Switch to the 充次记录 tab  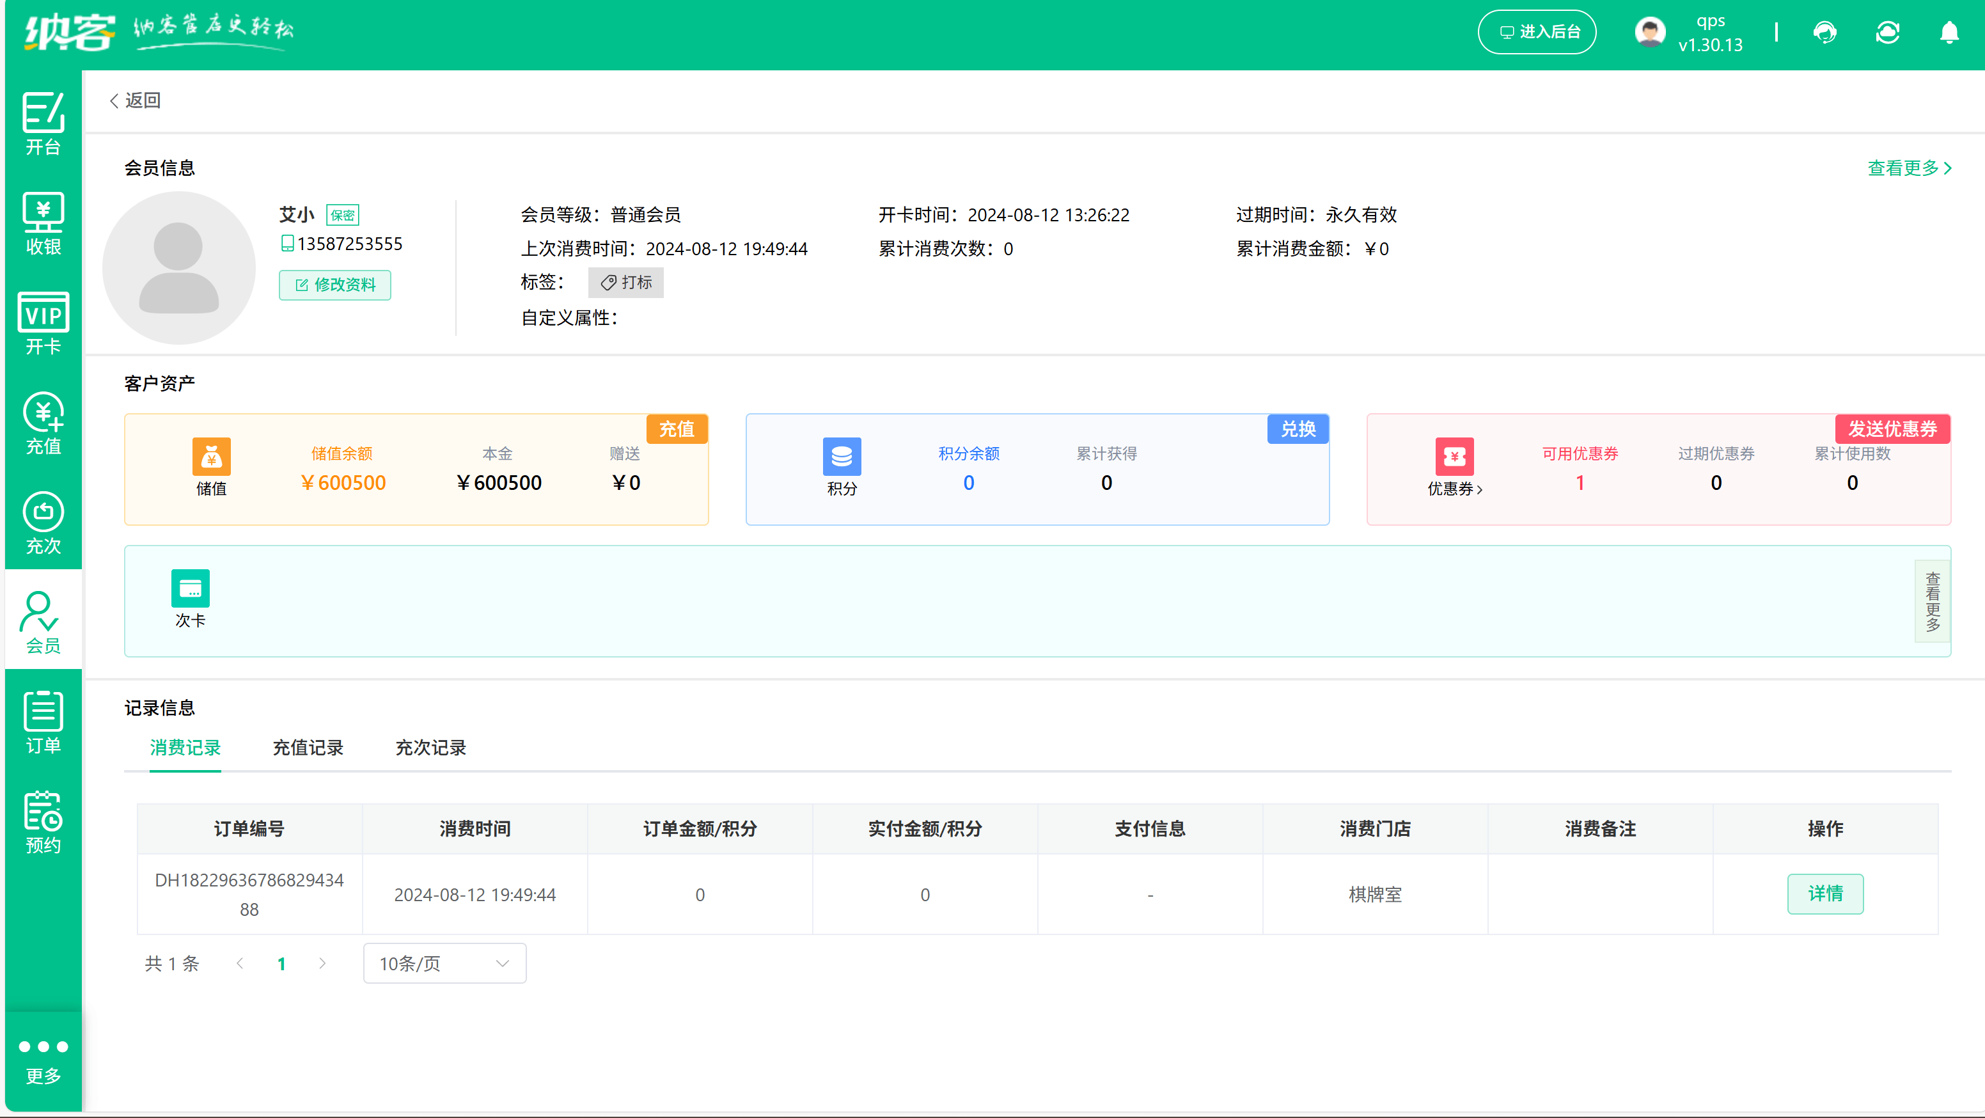(430, 748)
